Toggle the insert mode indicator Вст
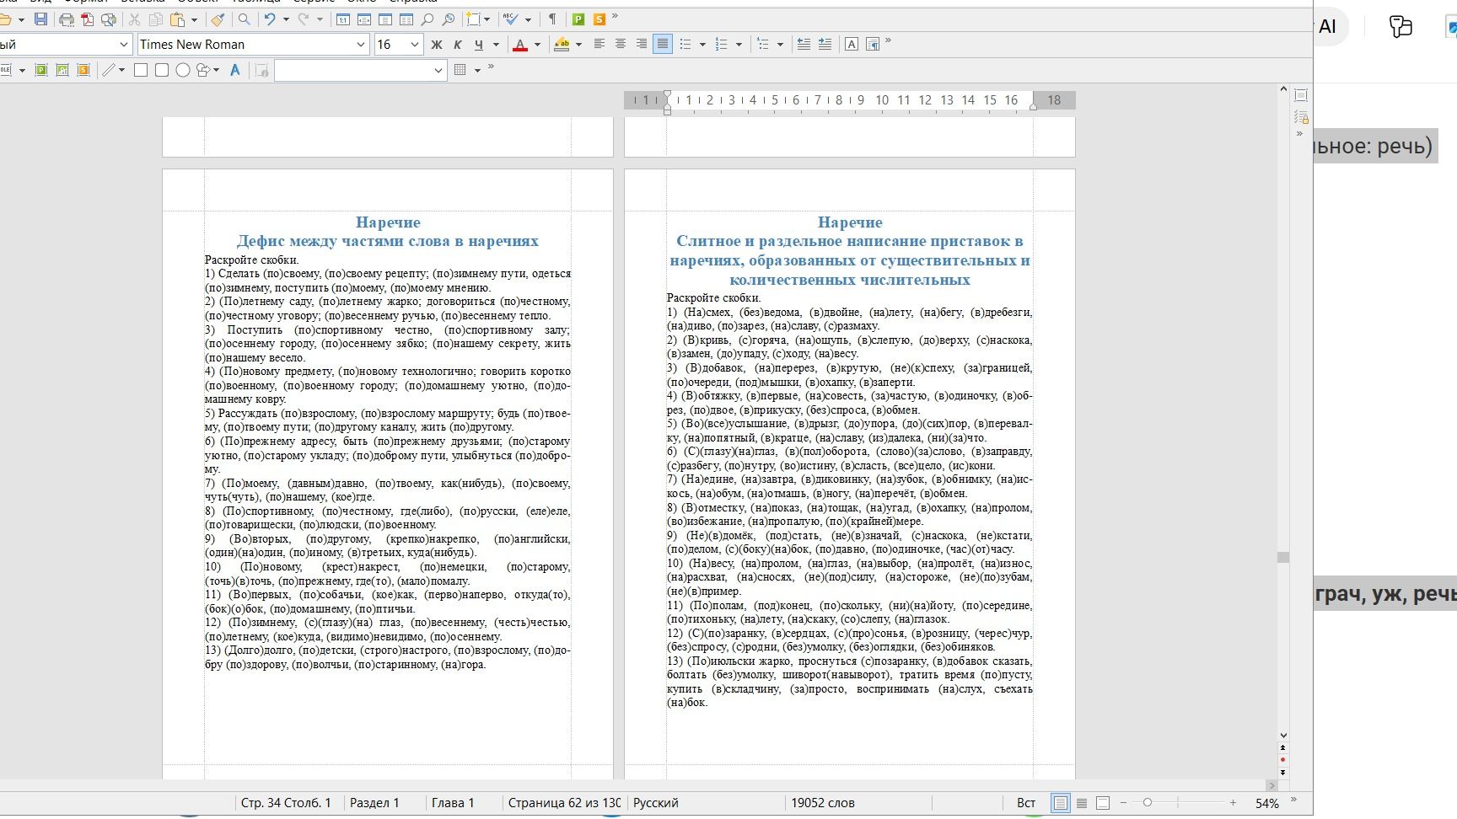This screenshot has height=819, width=1457. point(1026,803)
